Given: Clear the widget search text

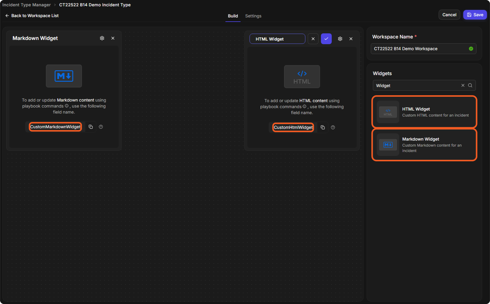Looking at the screenshot, I should 463,85.
